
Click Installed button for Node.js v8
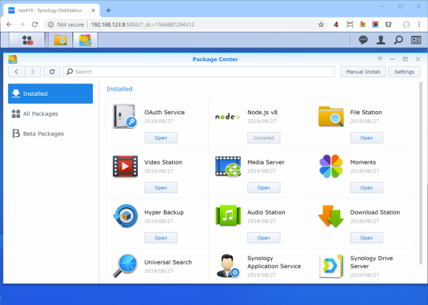263,138
